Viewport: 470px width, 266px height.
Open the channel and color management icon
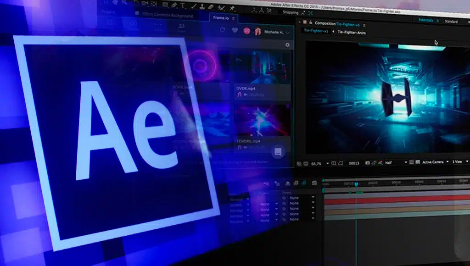point(381,163)
